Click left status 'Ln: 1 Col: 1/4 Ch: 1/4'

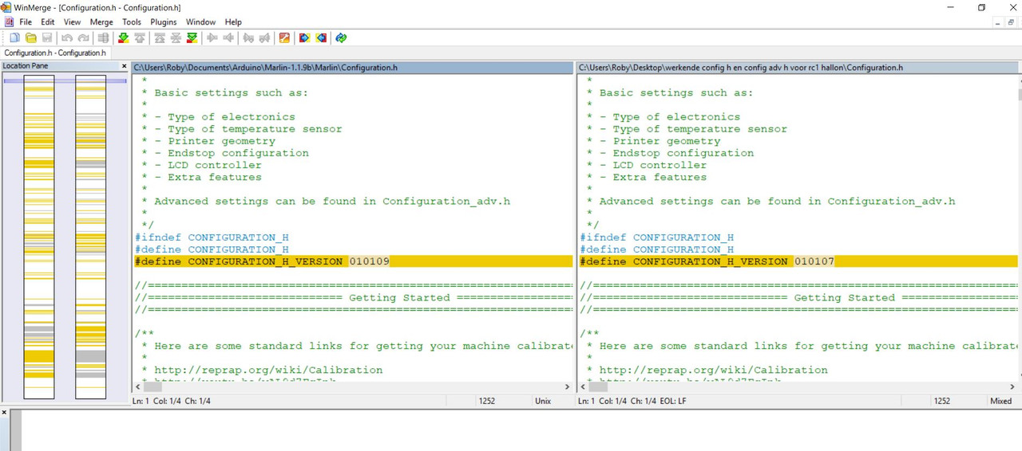(x=171, y=401)
